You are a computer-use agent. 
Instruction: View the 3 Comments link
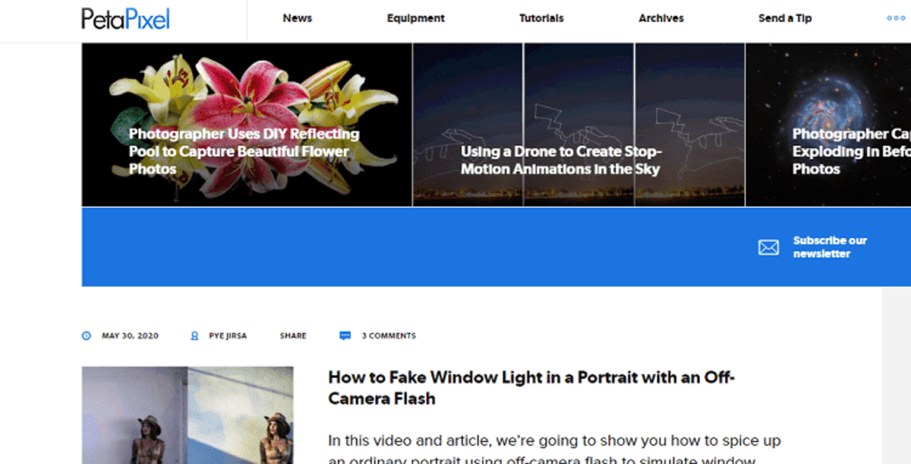pos(388,336)
